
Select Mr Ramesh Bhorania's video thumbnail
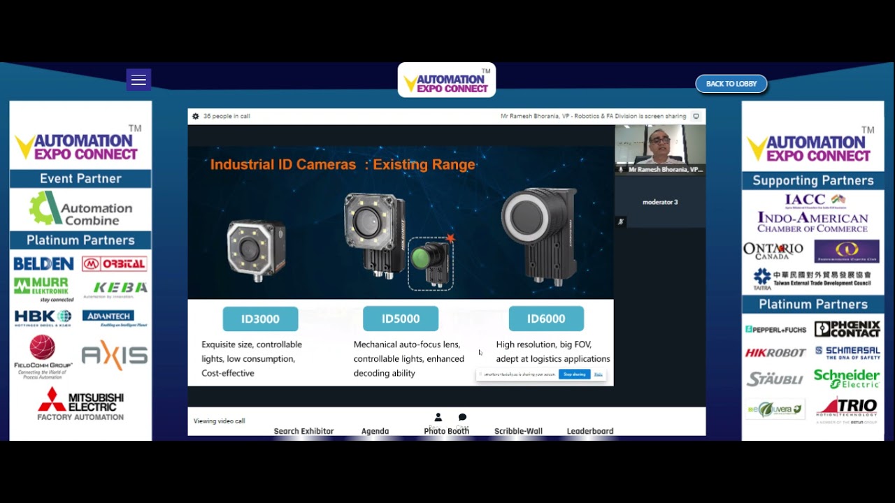(x=660, y=150)
